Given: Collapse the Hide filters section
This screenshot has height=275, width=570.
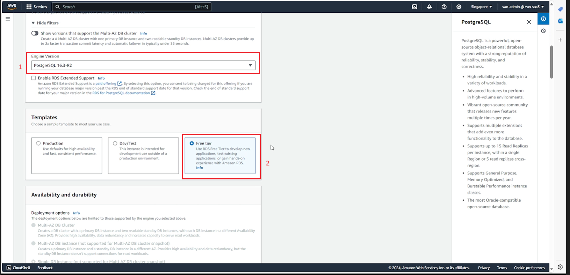Looking at the screenshot, I should [x=45, y=23].
